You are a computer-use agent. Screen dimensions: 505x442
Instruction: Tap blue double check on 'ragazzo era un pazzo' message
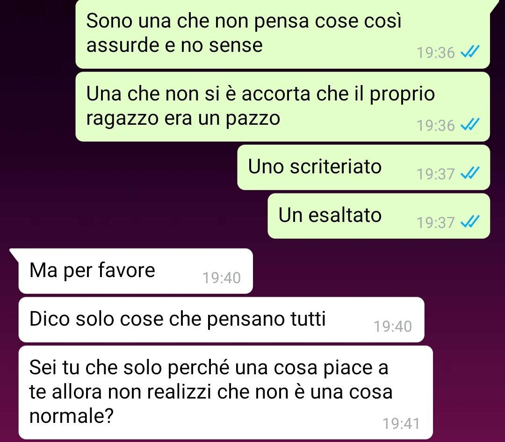coord(470,124)
